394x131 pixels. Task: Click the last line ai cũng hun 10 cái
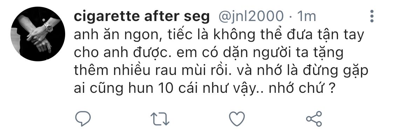205,89
